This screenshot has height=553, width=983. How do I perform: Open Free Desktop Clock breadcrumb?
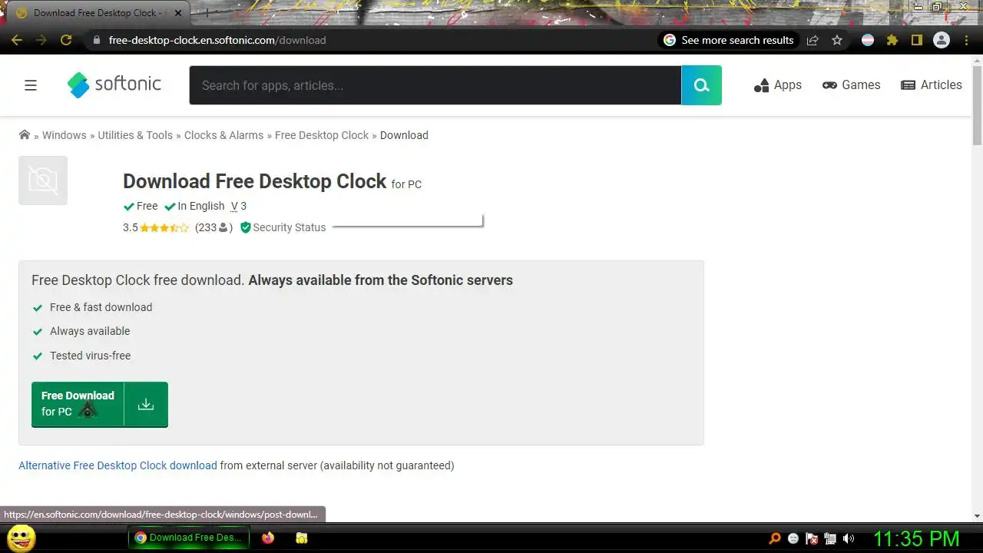[x=322, y=135]
